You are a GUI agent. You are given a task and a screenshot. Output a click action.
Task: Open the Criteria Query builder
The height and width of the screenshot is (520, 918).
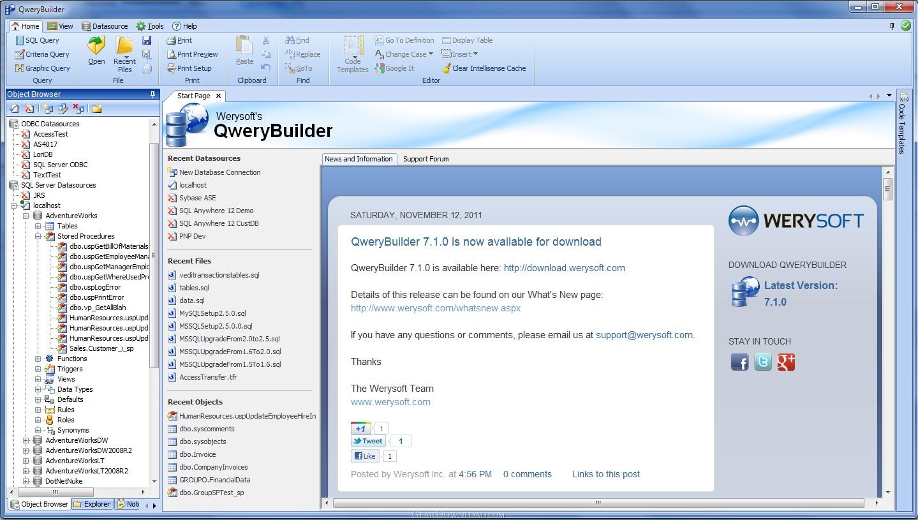coord(42,54)
